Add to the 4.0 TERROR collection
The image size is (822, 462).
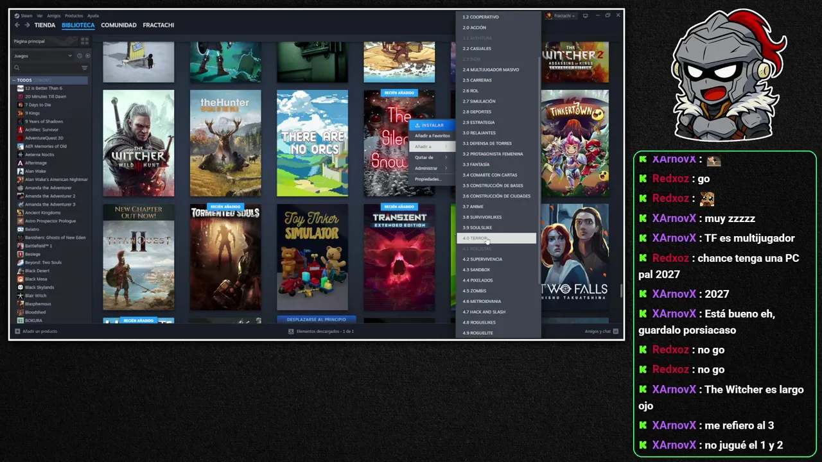[496, 238]
